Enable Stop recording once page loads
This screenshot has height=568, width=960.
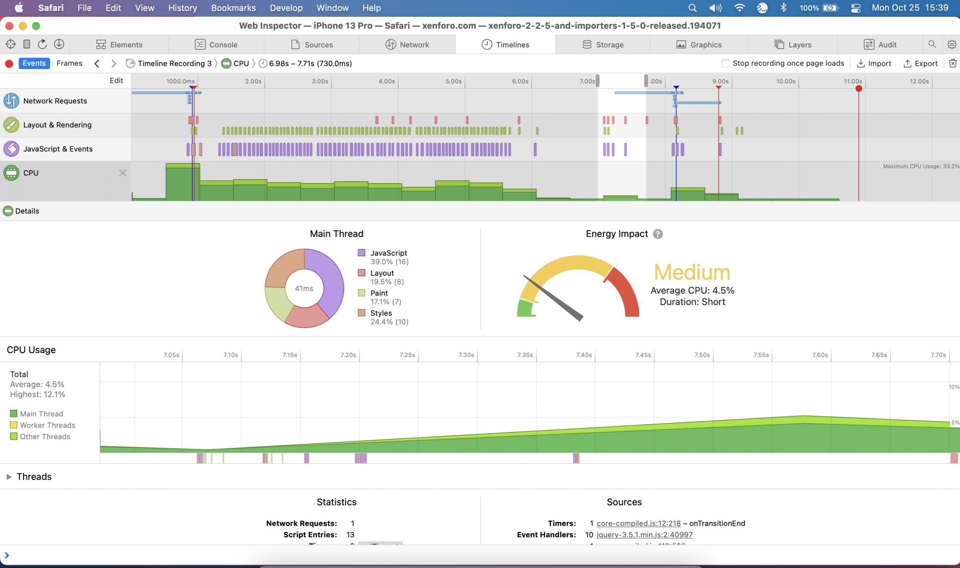(726, 63)
